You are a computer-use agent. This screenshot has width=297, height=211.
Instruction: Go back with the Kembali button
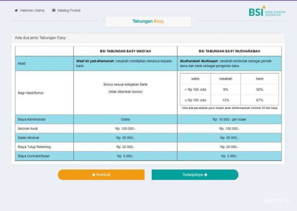click(x=101, y=174)
